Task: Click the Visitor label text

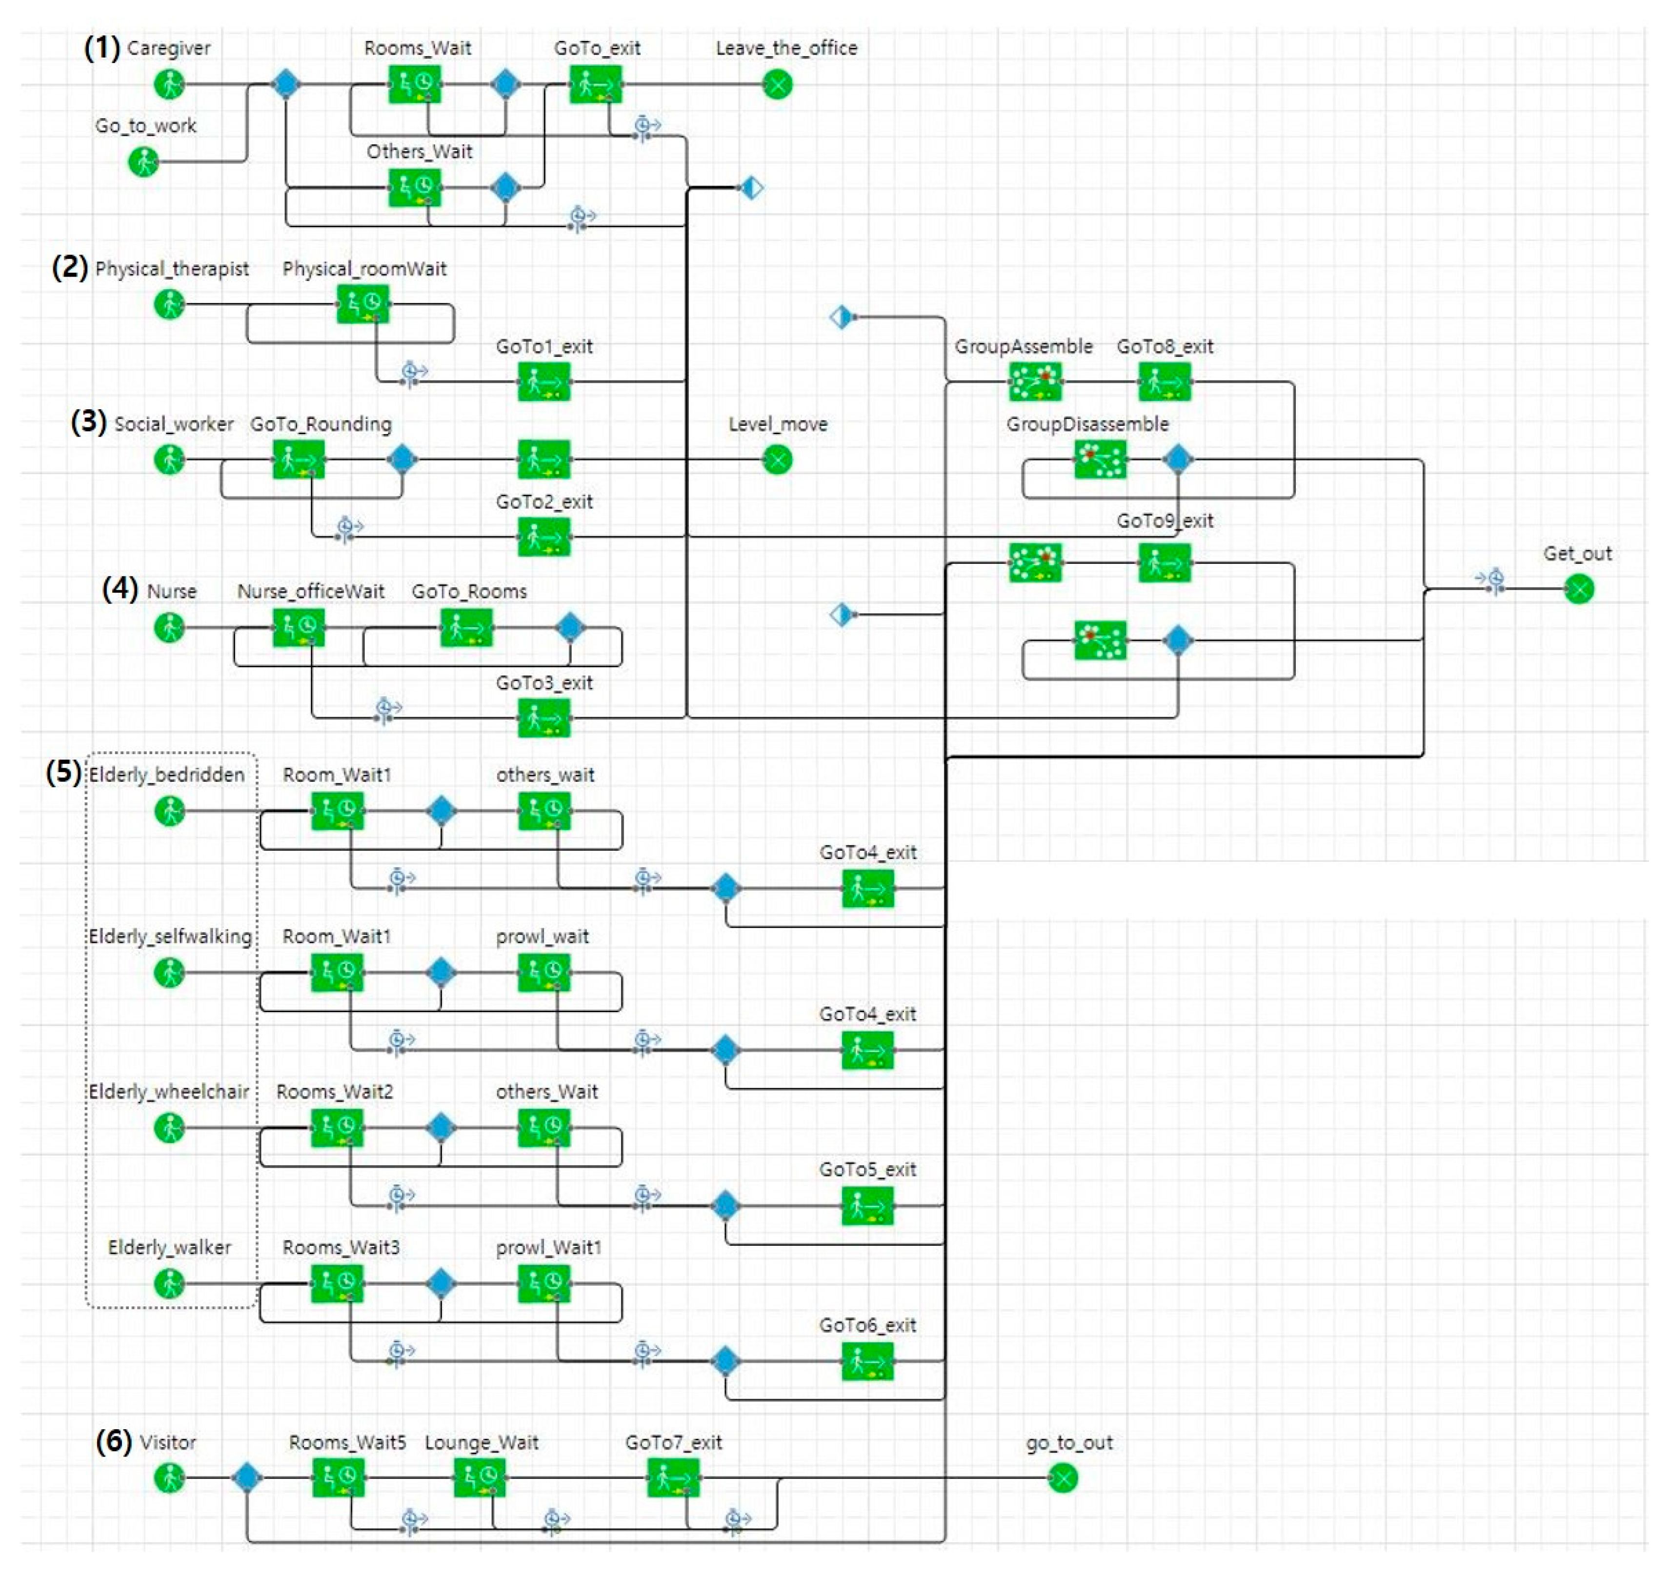Action: [167, 1442]
